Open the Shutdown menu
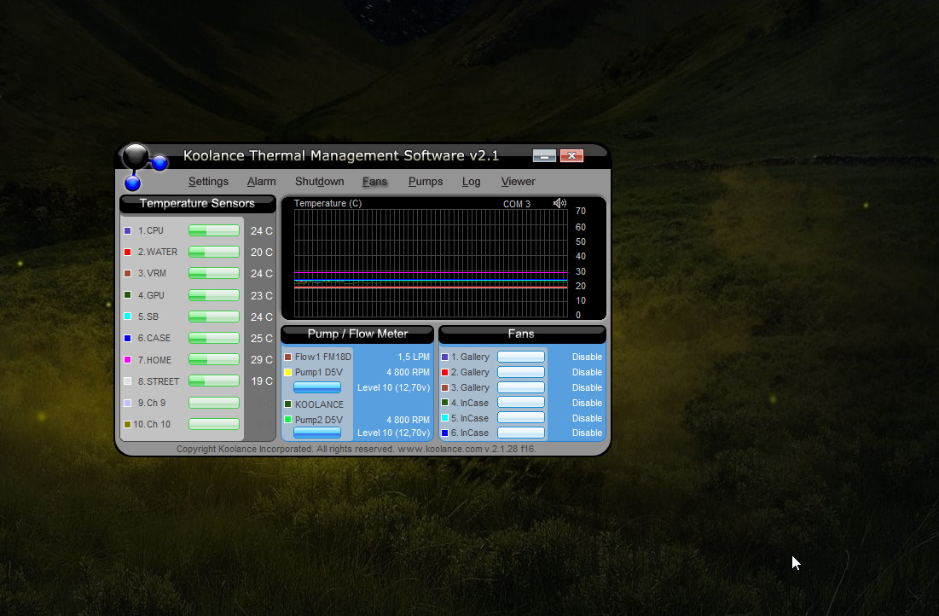Screen dimensions: 939x616 [x=319, y=182]
